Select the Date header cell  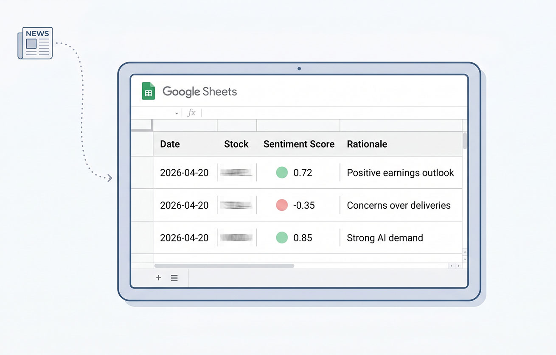185,144
